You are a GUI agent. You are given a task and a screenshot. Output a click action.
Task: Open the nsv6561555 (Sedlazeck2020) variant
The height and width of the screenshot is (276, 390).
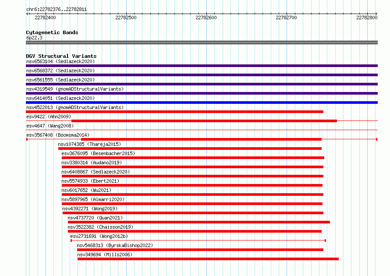[60, 80]
